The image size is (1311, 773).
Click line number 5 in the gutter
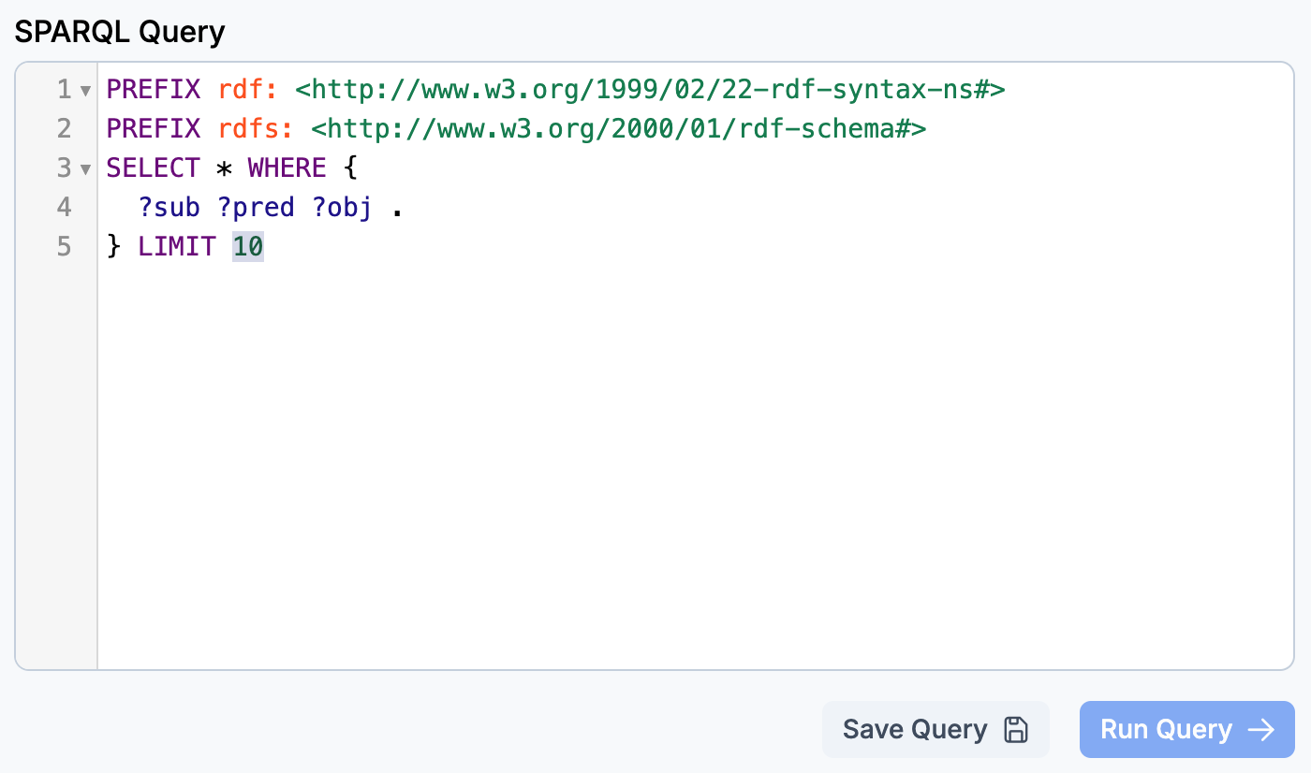coord(64,247)
